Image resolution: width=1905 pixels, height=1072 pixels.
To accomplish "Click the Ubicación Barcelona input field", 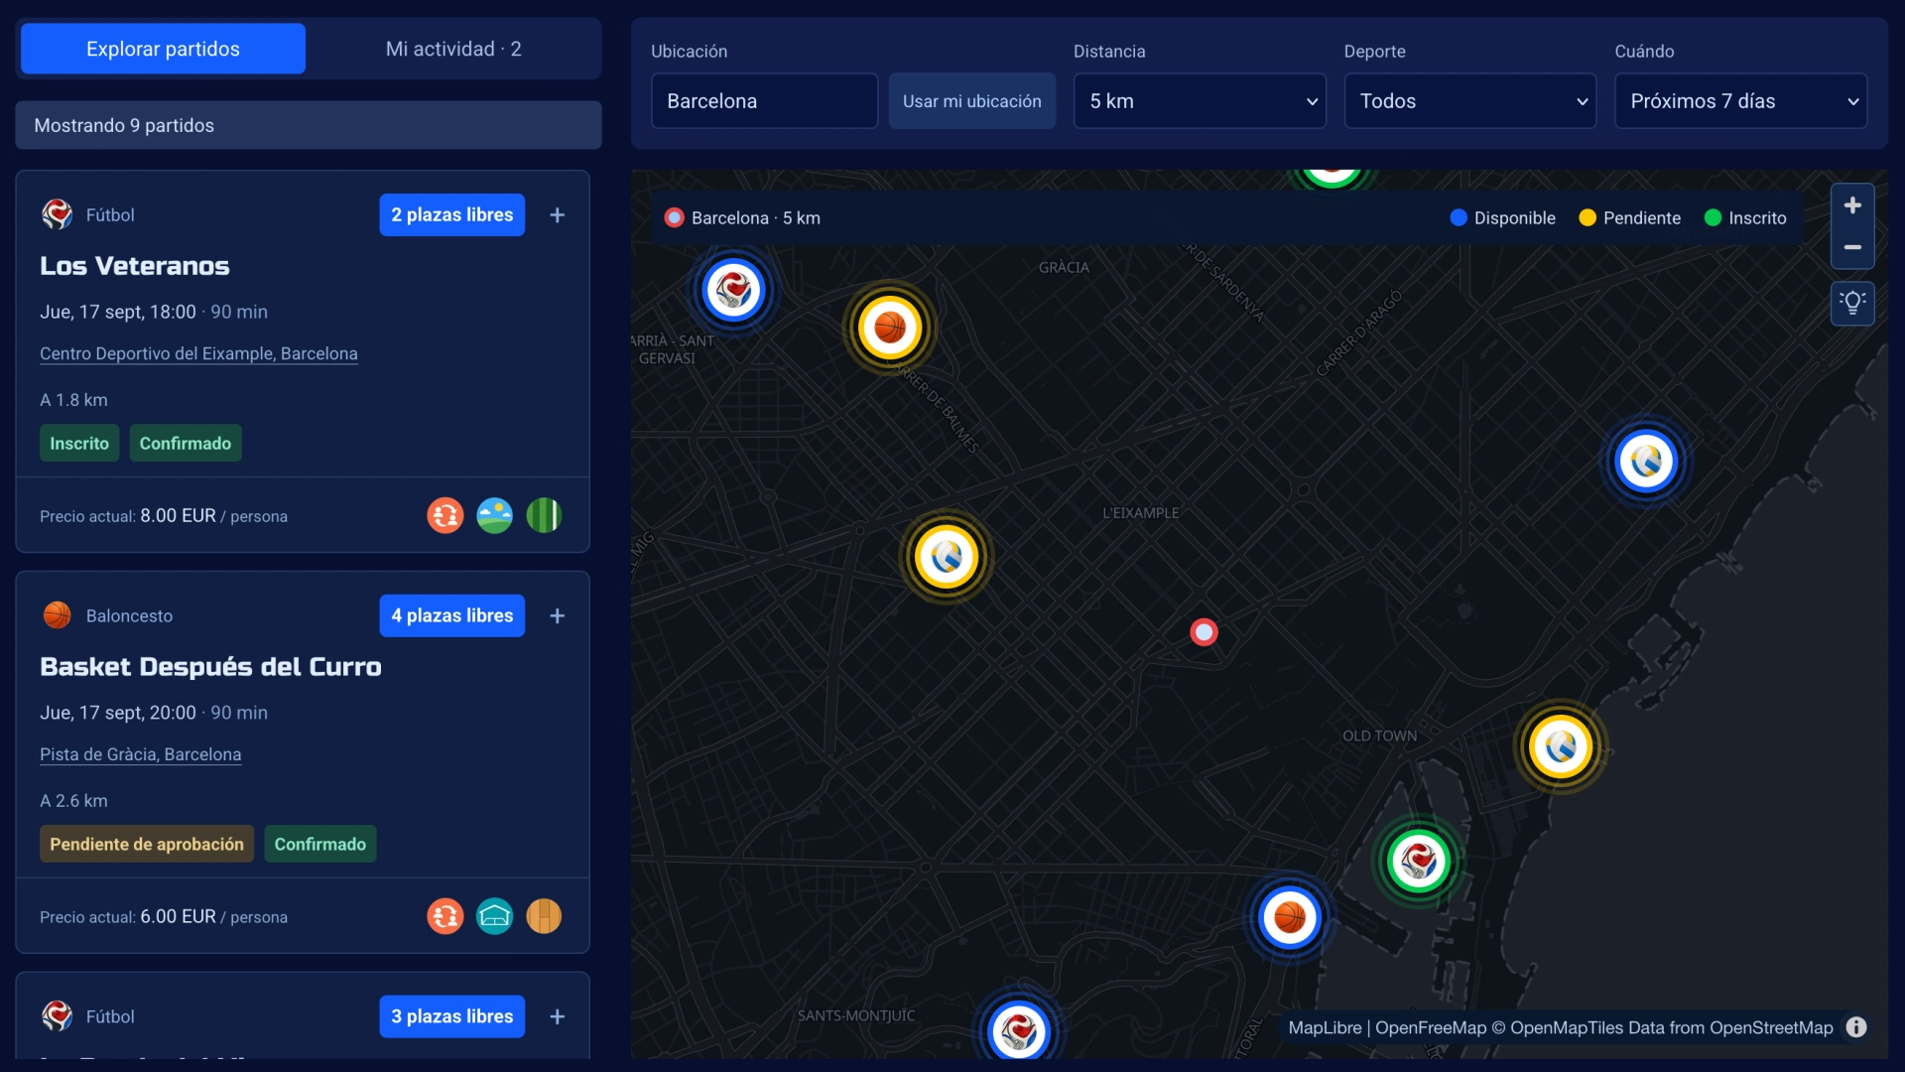I will [x=764, y=101].
